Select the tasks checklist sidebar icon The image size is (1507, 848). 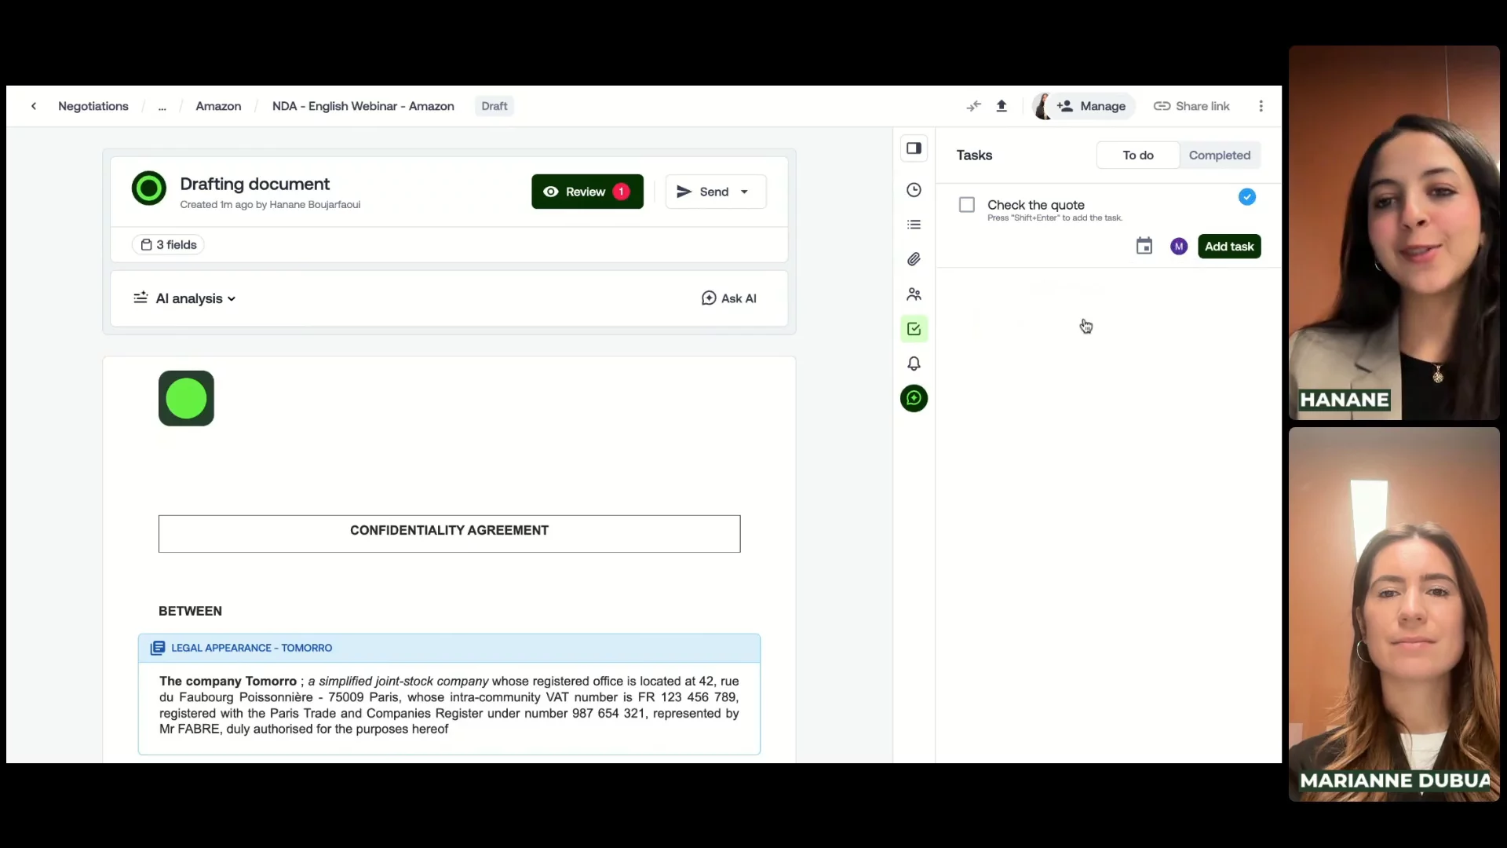point(914,329)
